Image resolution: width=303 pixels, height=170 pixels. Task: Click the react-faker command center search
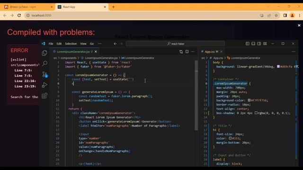[x=176, y=44]
